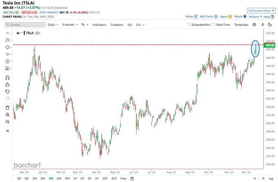Open the Templates menu
The image size is (278, 182).
(241, 25)
